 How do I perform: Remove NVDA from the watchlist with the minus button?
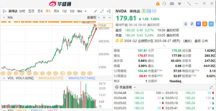tap(211, 24)
